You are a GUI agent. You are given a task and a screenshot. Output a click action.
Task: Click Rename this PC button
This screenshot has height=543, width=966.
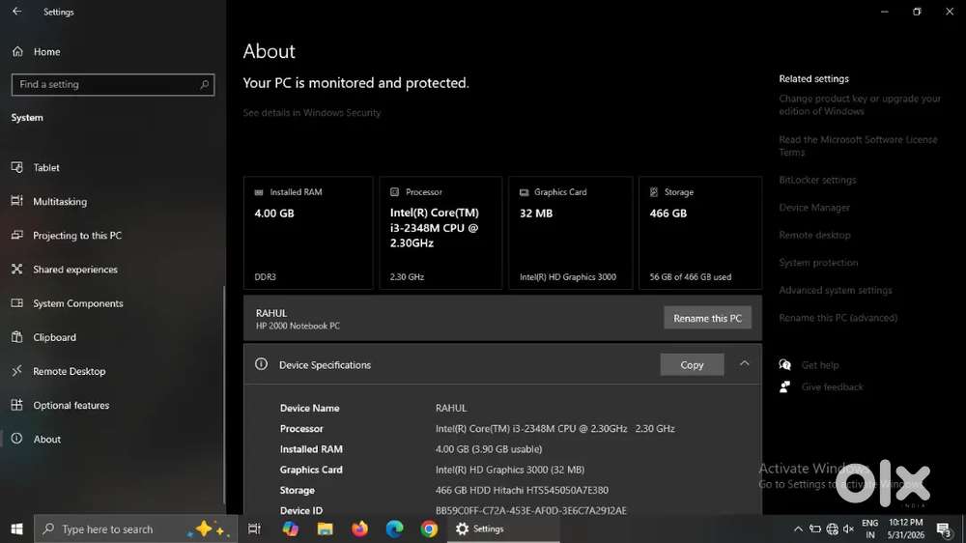pos(707,318)
